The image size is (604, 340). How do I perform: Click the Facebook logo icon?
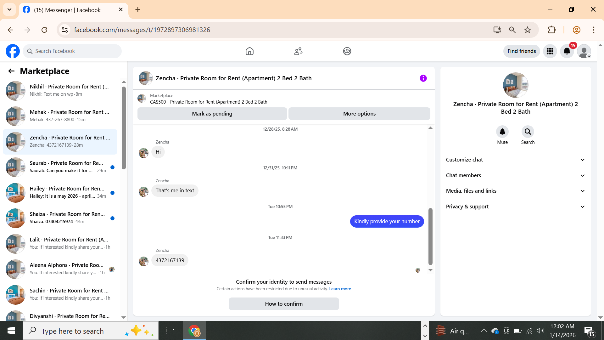point(13,51)
